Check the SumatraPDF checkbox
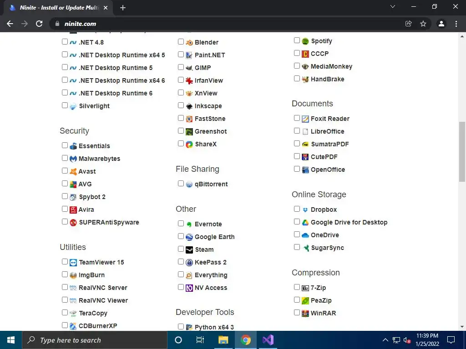The width and height of the screenshot is (466, 349). point(297,143)
